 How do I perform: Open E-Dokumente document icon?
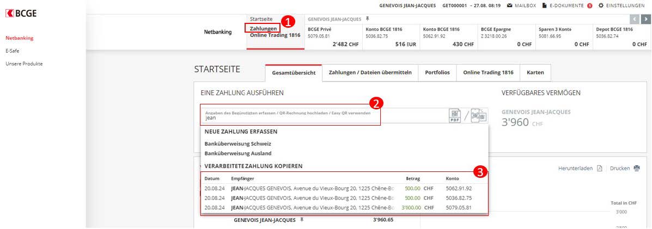(544, 6)
